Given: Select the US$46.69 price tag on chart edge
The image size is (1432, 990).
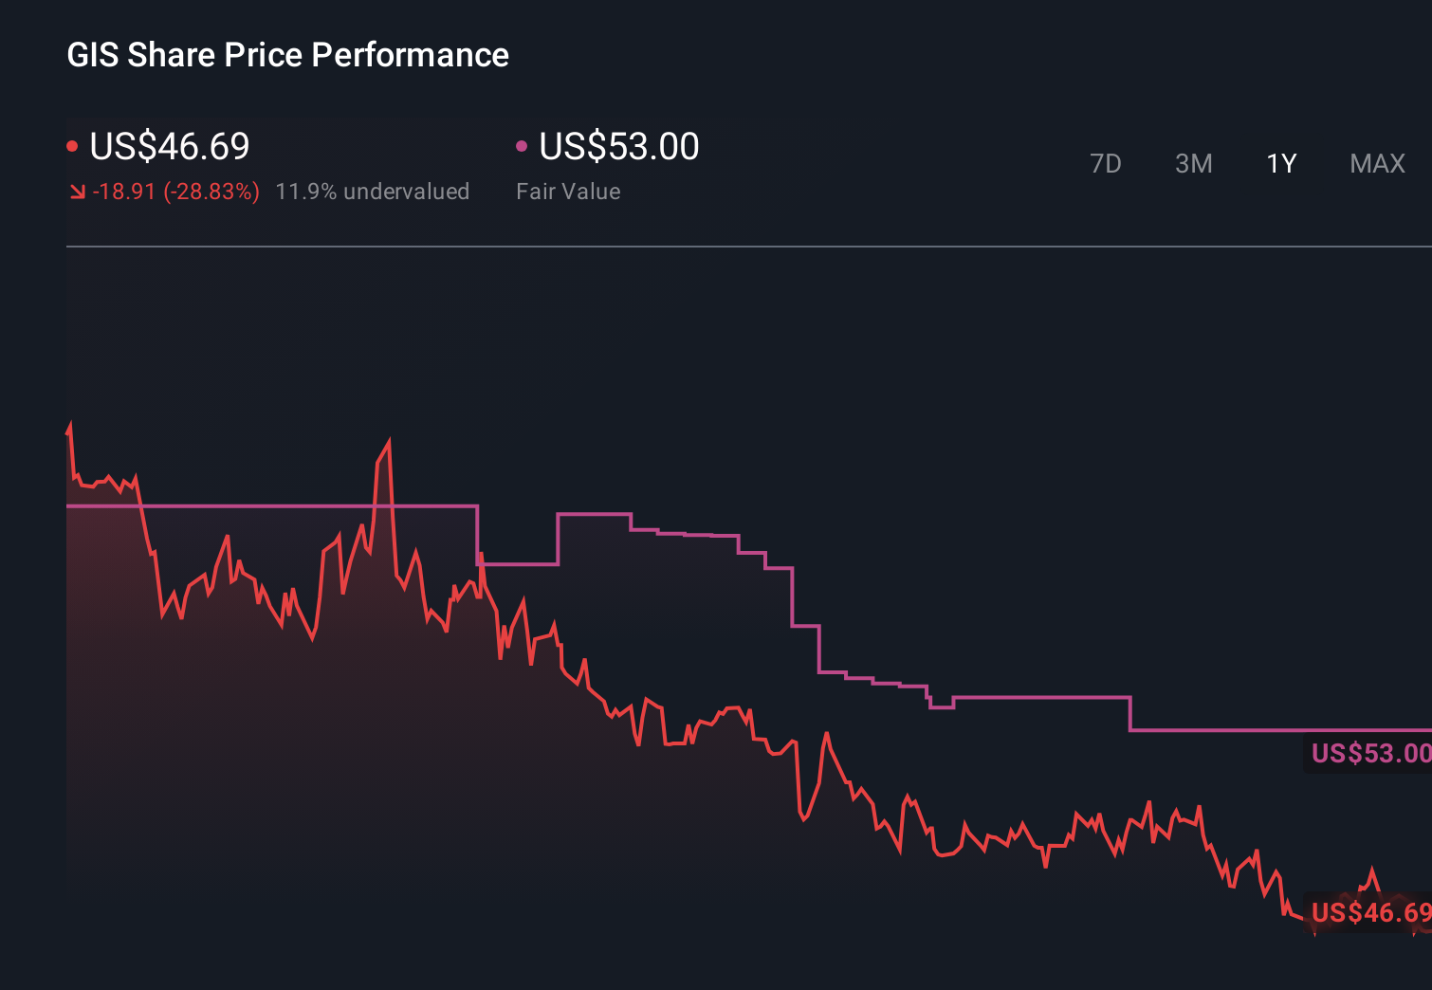Looking at the screenshot, I should 1368,913.
